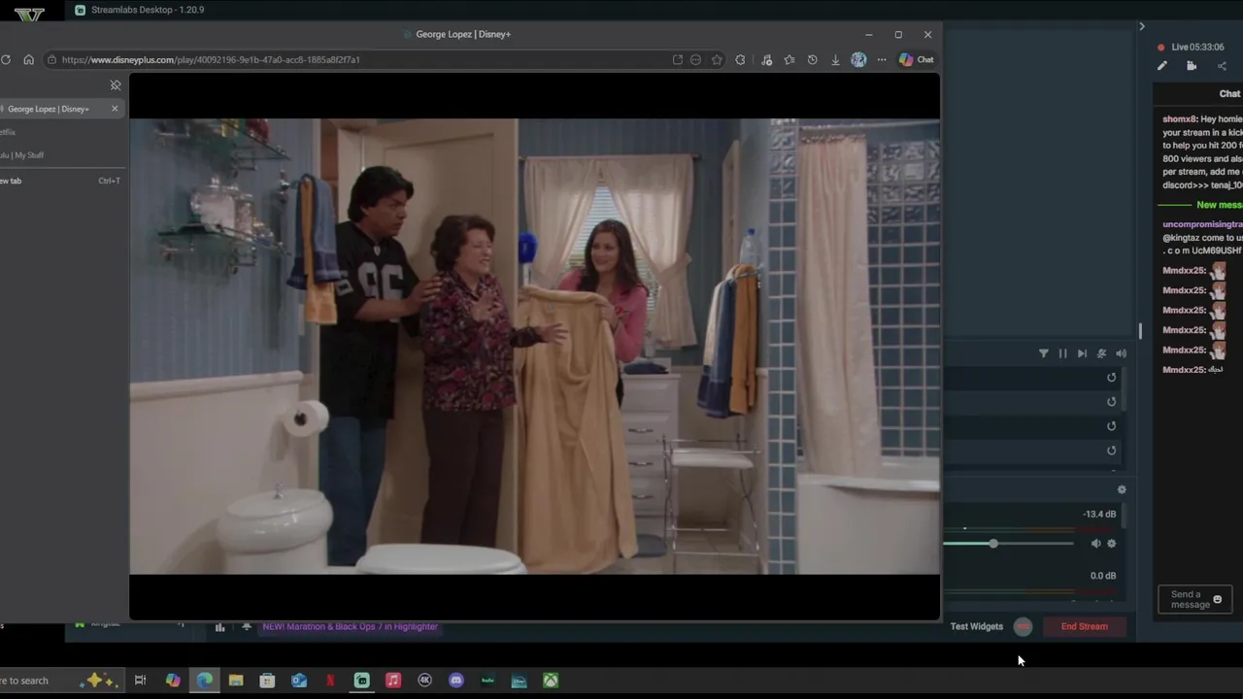Pause the recent events queue

click(x=1063, y=353)
